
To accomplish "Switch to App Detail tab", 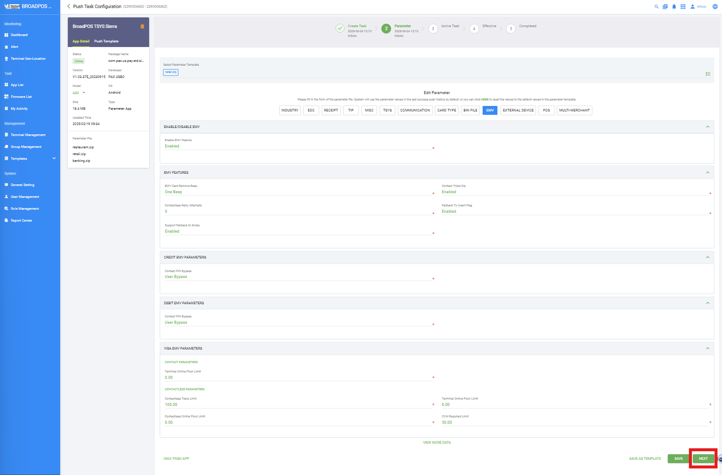I will (81, 41).
